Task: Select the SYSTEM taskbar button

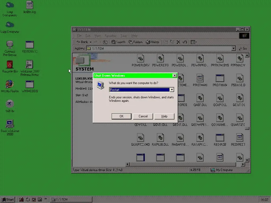Action: [71, 200]
